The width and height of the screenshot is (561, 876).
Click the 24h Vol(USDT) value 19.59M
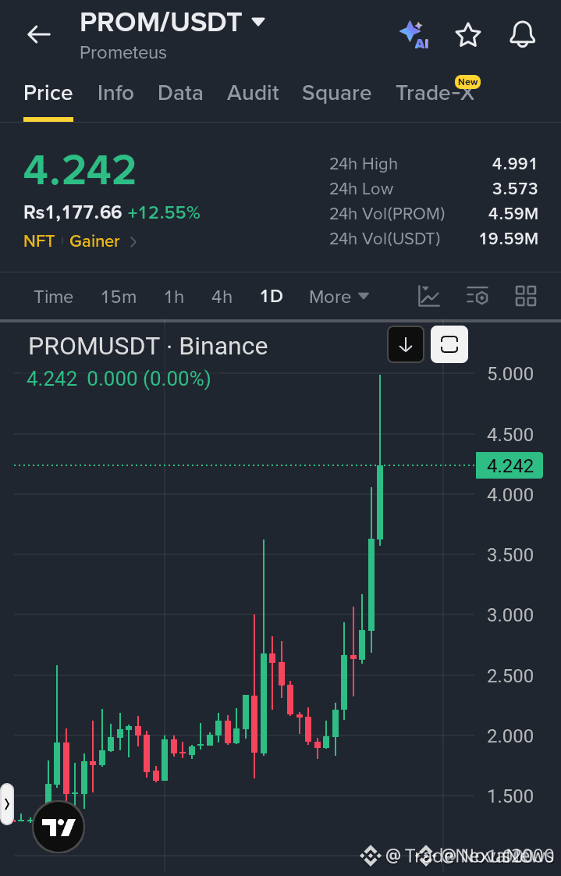(509, 239)
